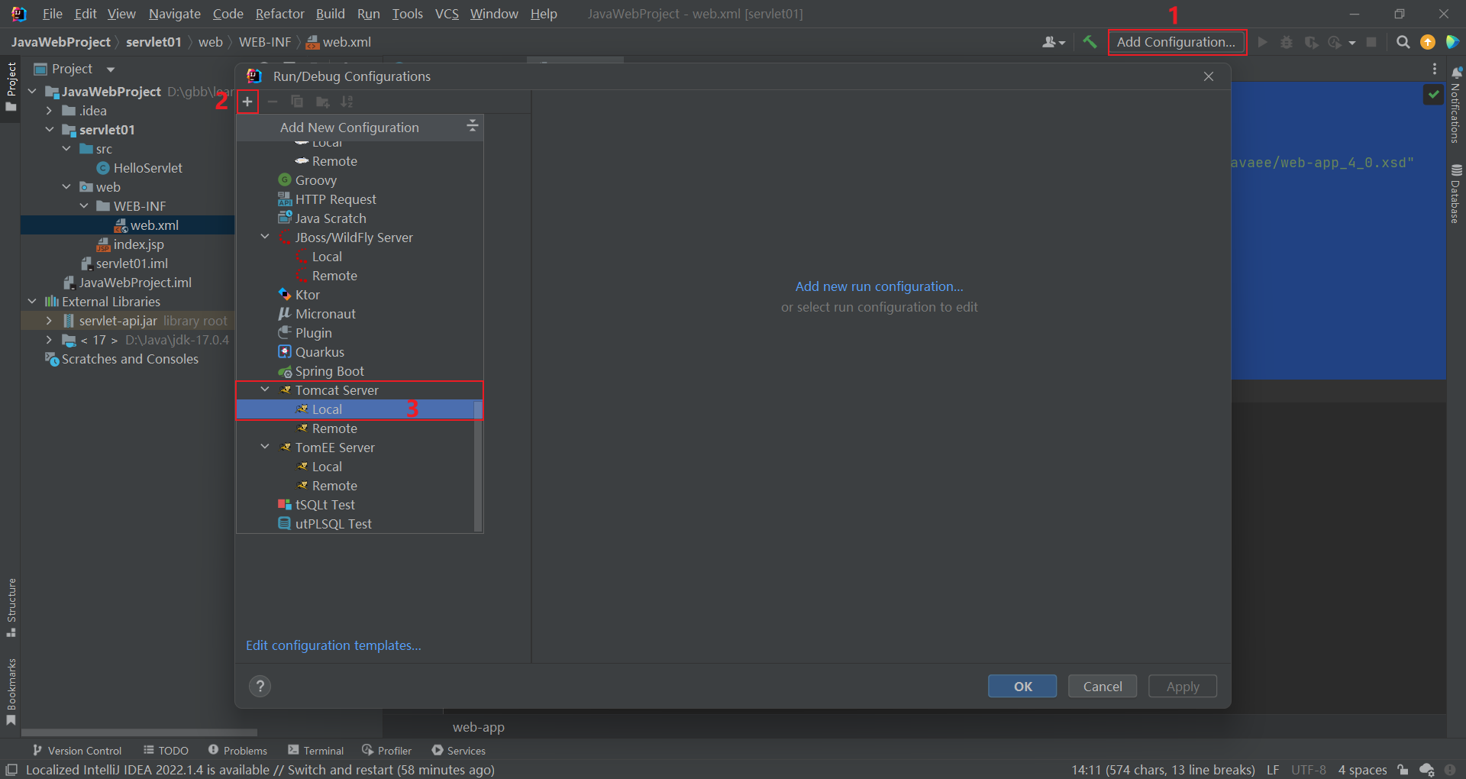Click the help question mark button

pos(260,687)
